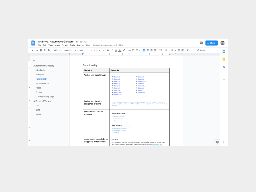
Task: Open the Format menu
Action: [x=65, y=45]
